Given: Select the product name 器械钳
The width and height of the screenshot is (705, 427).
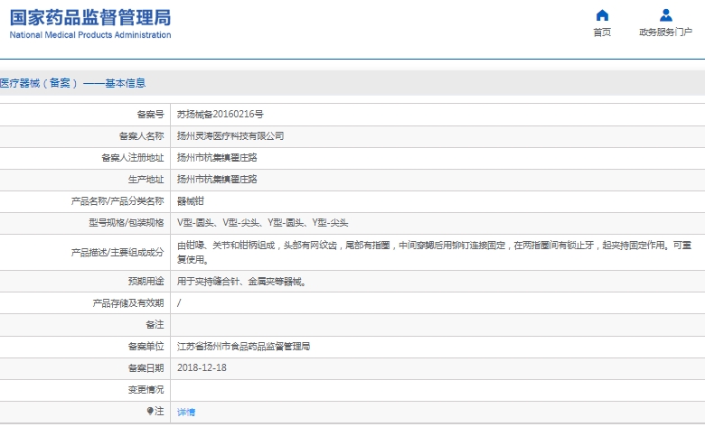Looking at the screenshot, I should (191, 201).
